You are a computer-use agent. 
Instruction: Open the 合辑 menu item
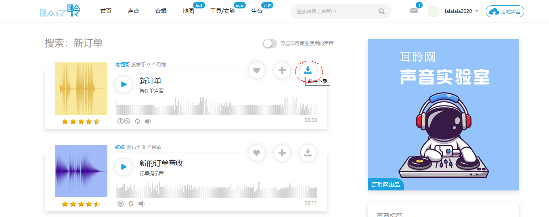coord(161,11)
